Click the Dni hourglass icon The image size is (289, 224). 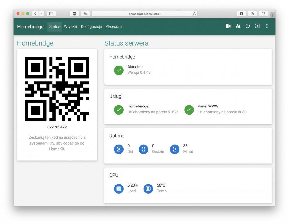[x=119, y=149]
